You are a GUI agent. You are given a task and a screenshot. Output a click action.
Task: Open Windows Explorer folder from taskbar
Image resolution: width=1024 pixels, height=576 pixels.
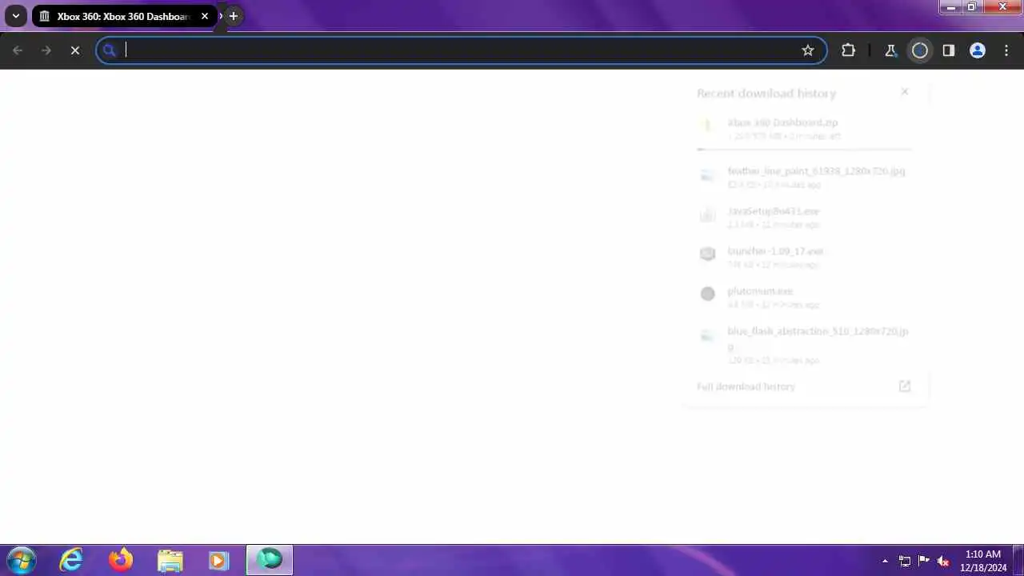point(170,560)
